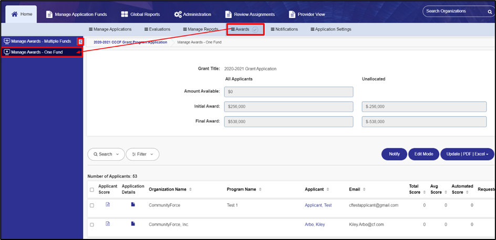Sort by Email column arrows
496x240 pixels.
364,190
